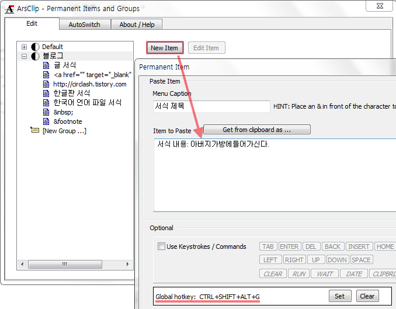Click document icon beside http://circlash.tistory.com

tap(46, 84)
